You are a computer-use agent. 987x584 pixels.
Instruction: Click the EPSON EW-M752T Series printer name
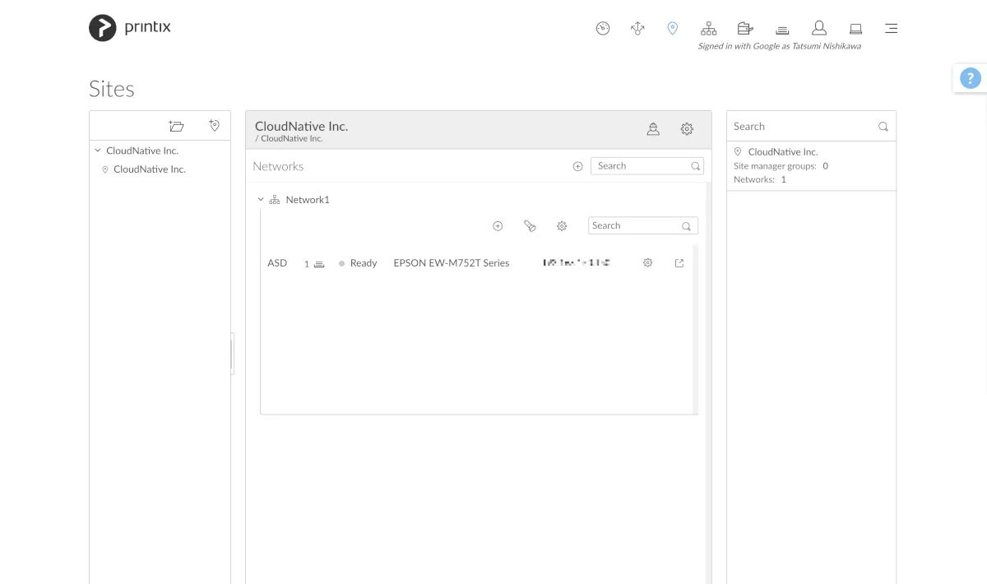click(451, 263)
